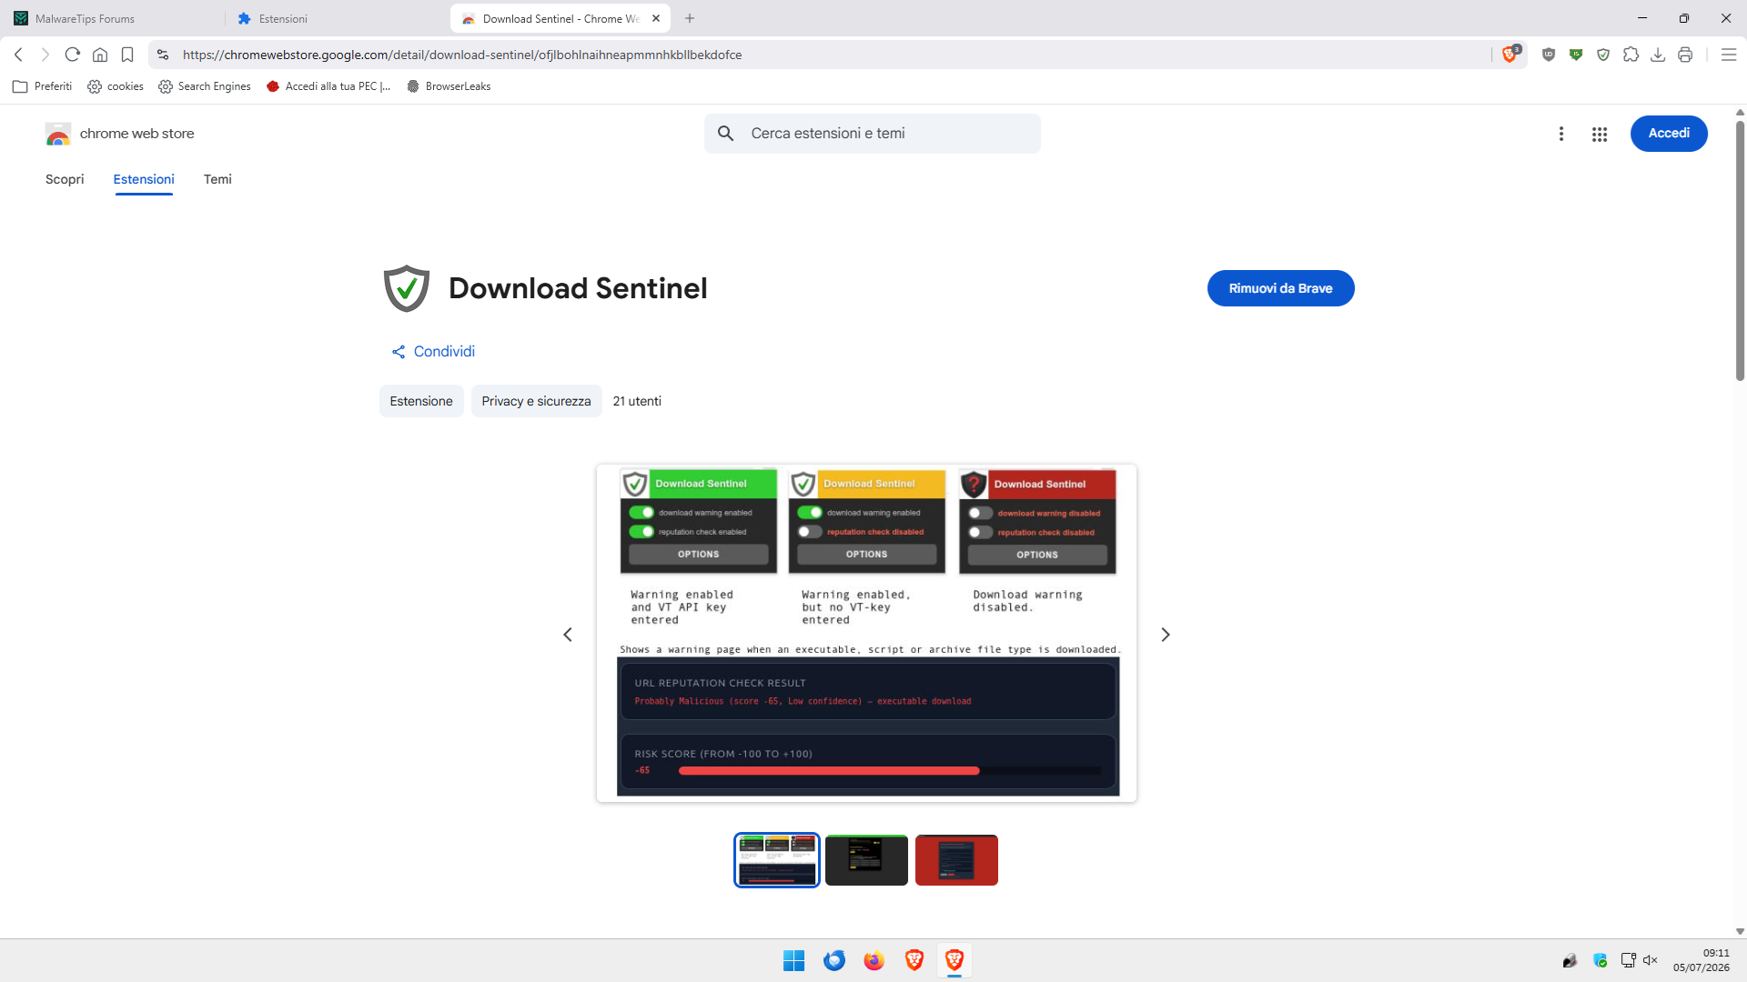Click the Estensione category chip
The image size is (1747, 982).
(x=421, y=401)
